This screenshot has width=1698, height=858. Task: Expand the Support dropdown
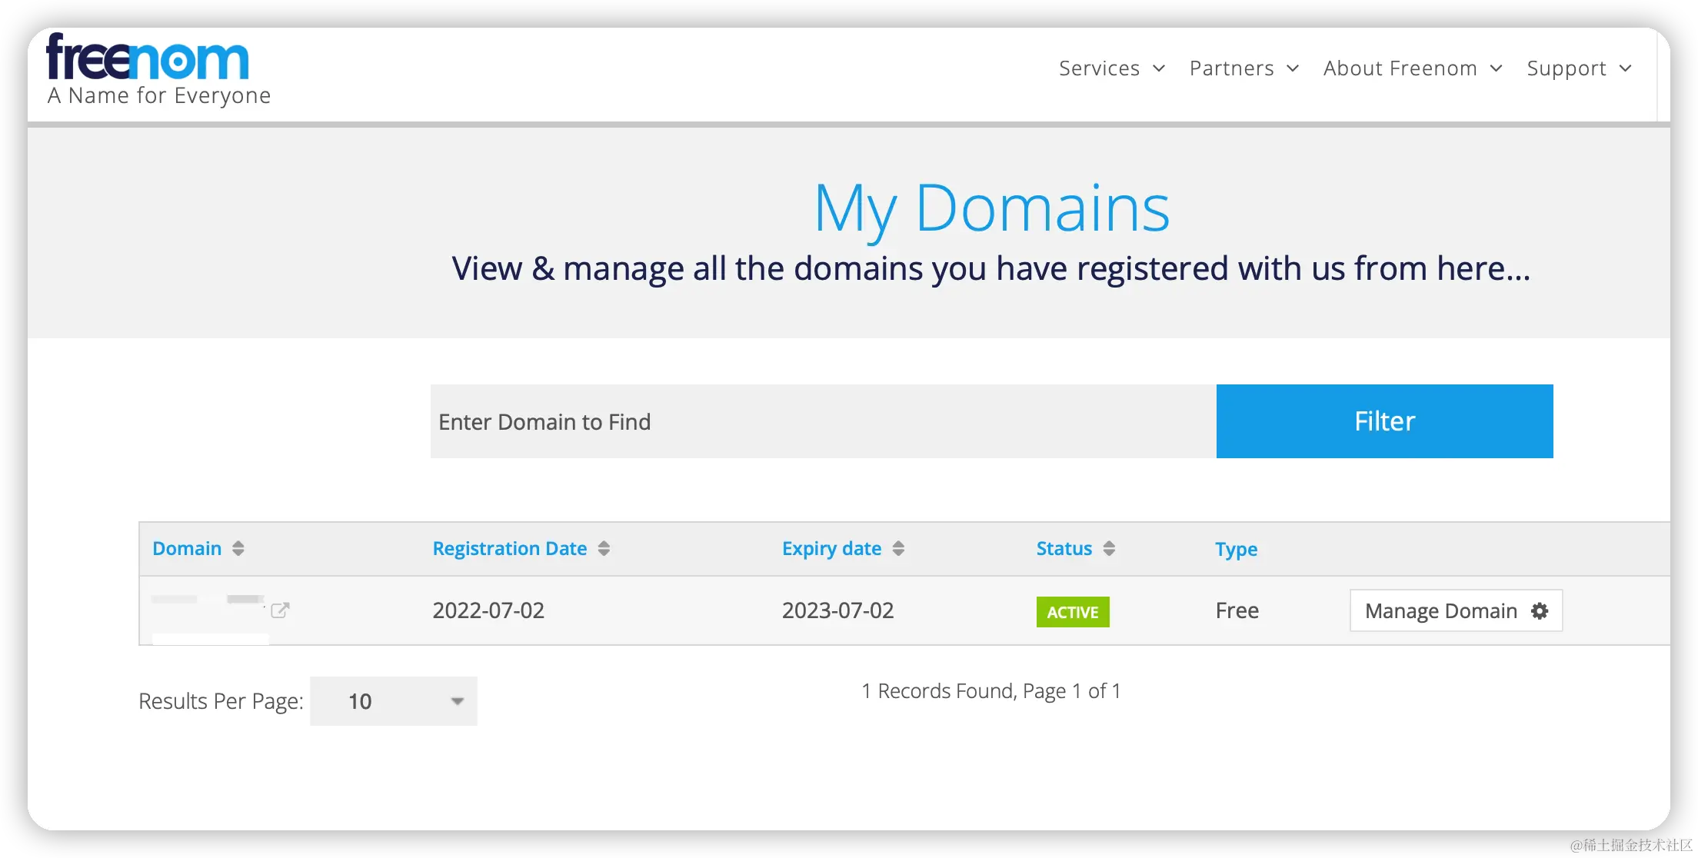1566,68
